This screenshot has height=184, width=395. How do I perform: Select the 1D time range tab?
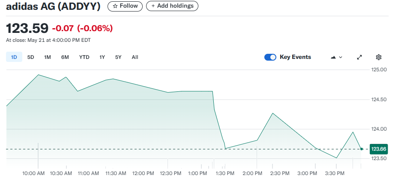pyautogui.click(x=14, y=57)
